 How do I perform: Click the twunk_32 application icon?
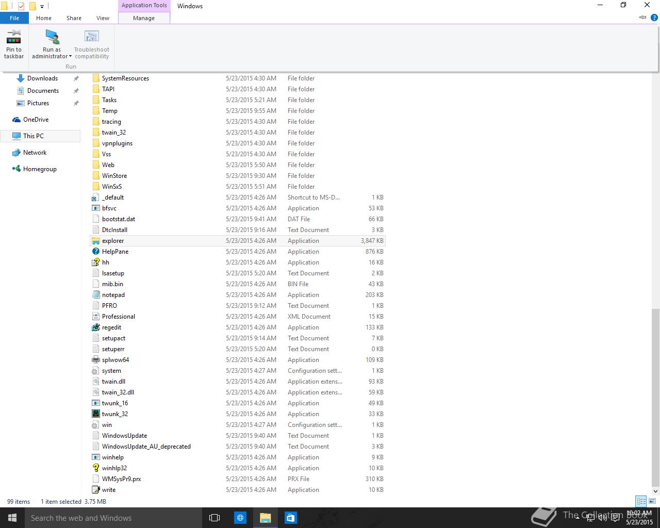click(95, 414)
